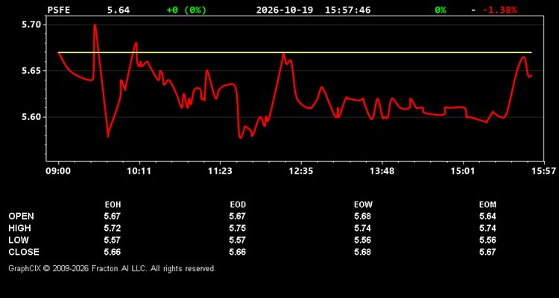The width and height of the screenshot is (559, 298).
Task: Click the 5.70 y-axis label
Action: coord(32,25)
